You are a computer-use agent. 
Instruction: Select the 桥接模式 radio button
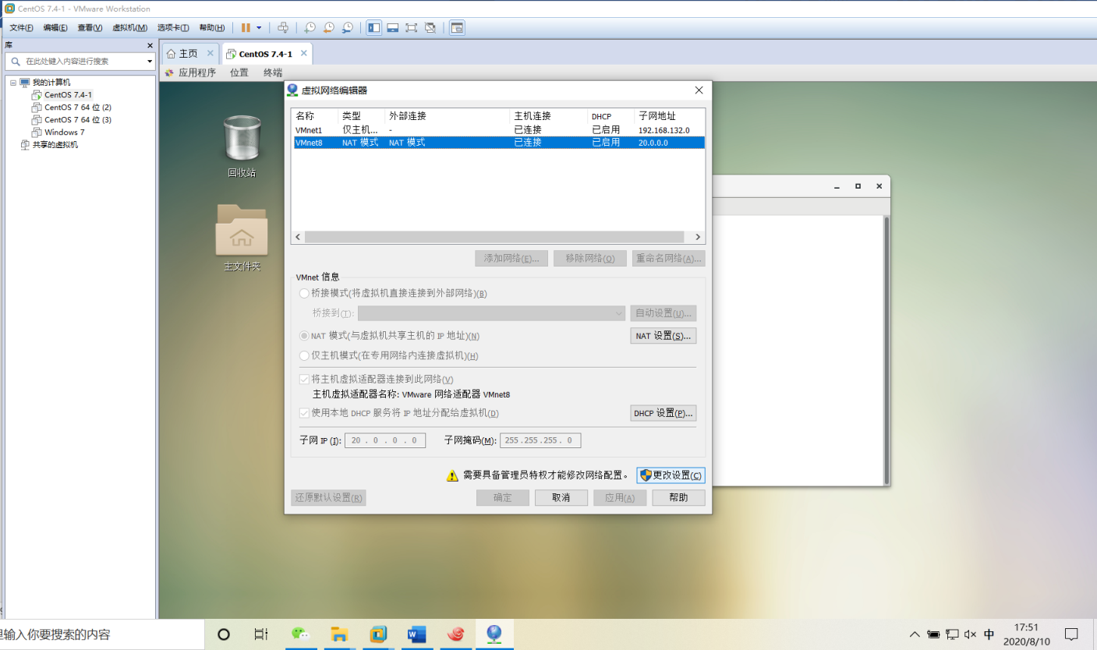click(x=304, y=294)
